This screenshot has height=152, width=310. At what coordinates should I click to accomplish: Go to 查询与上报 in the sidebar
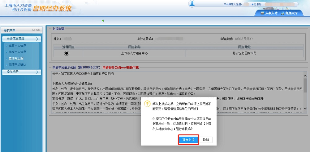coord(16,58)
